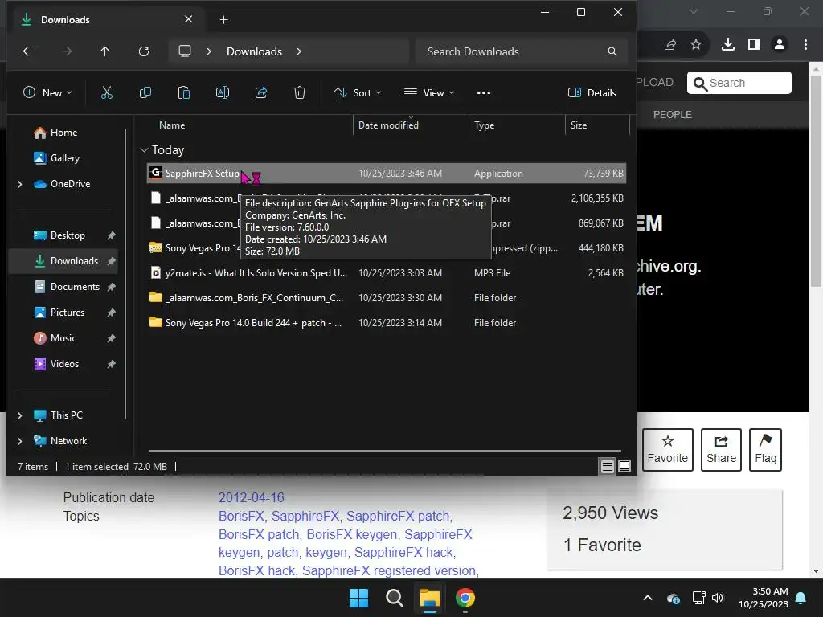Open Chrome profile avatar icon
Screen dimensions: 823x617
coord(780,45)
